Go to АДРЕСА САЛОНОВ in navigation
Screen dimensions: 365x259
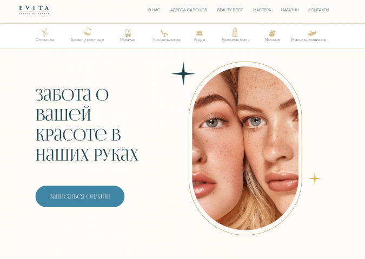189,10
